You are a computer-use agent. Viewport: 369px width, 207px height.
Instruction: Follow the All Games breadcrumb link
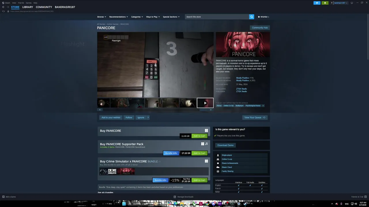(101, 24)
